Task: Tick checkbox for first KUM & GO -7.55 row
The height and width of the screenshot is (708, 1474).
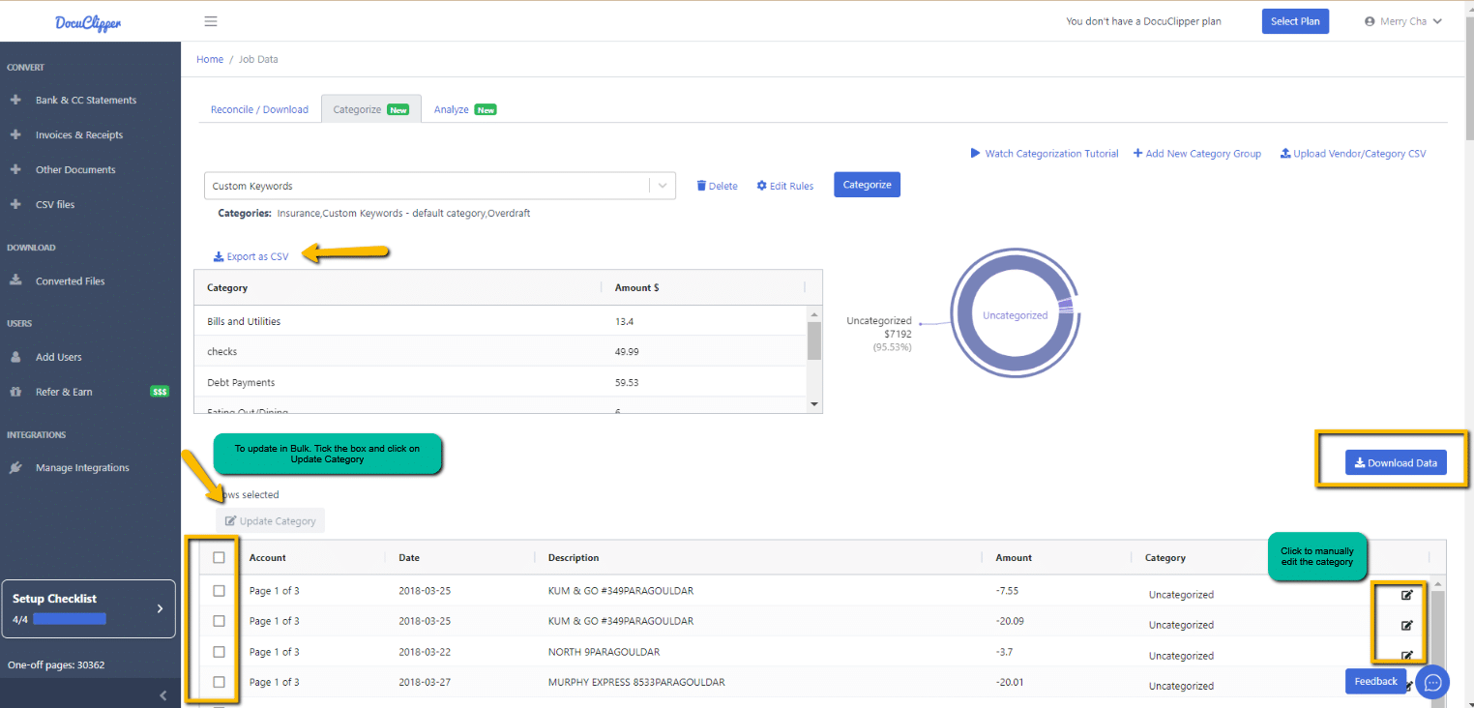Action: (x=219, y=590)
